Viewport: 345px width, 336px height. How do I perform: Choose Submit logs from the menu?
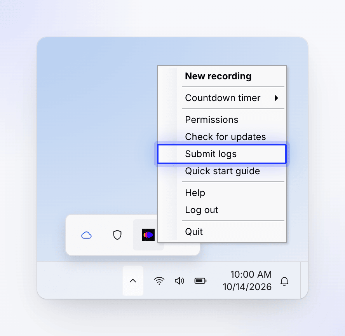coord(222,154)
